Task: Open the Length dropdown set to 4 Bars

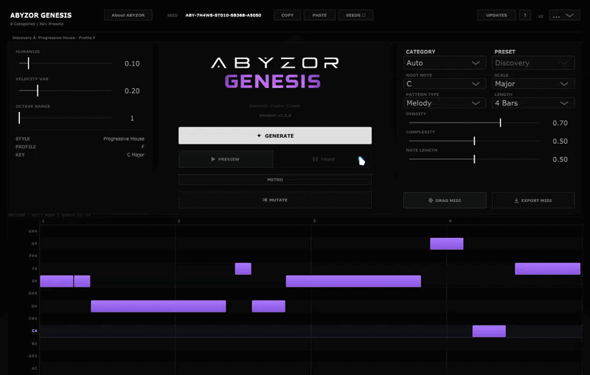Action: pyautogui.click(x=533, y=103)
